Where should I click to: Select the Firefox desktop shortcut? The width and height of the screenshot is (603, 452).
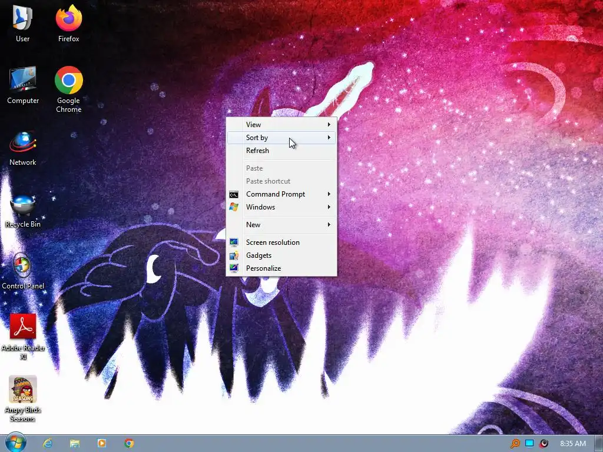(x=69, y=23)
